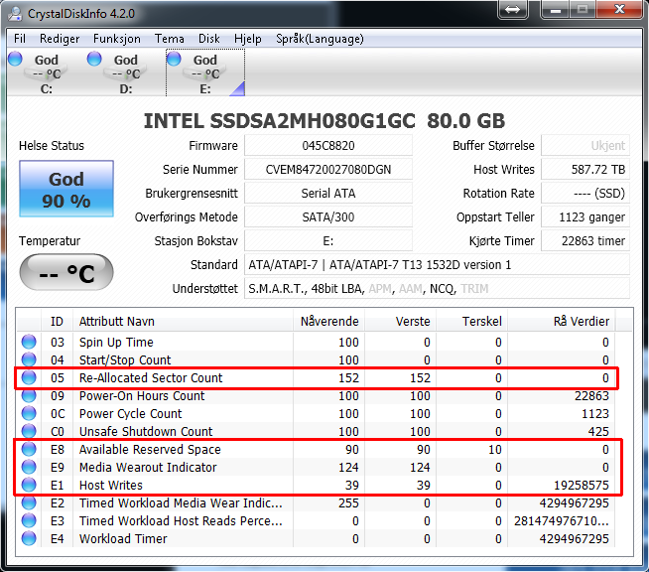Click the Nåverende column header

[x=329, y=322]
